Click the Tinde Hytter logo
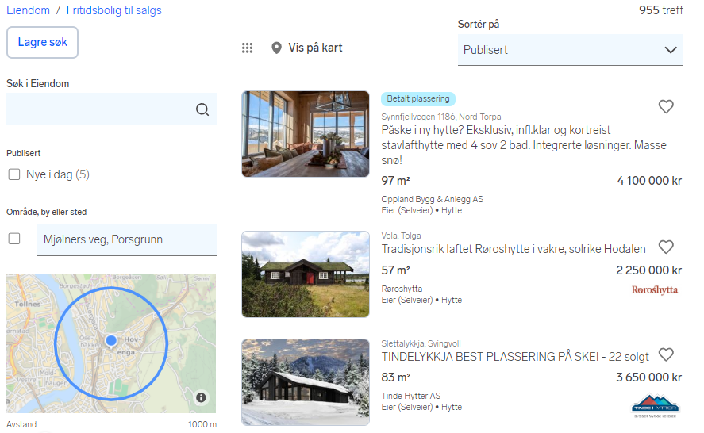Image resolution: width=704 pixels, height=433 pixels. 656,406
